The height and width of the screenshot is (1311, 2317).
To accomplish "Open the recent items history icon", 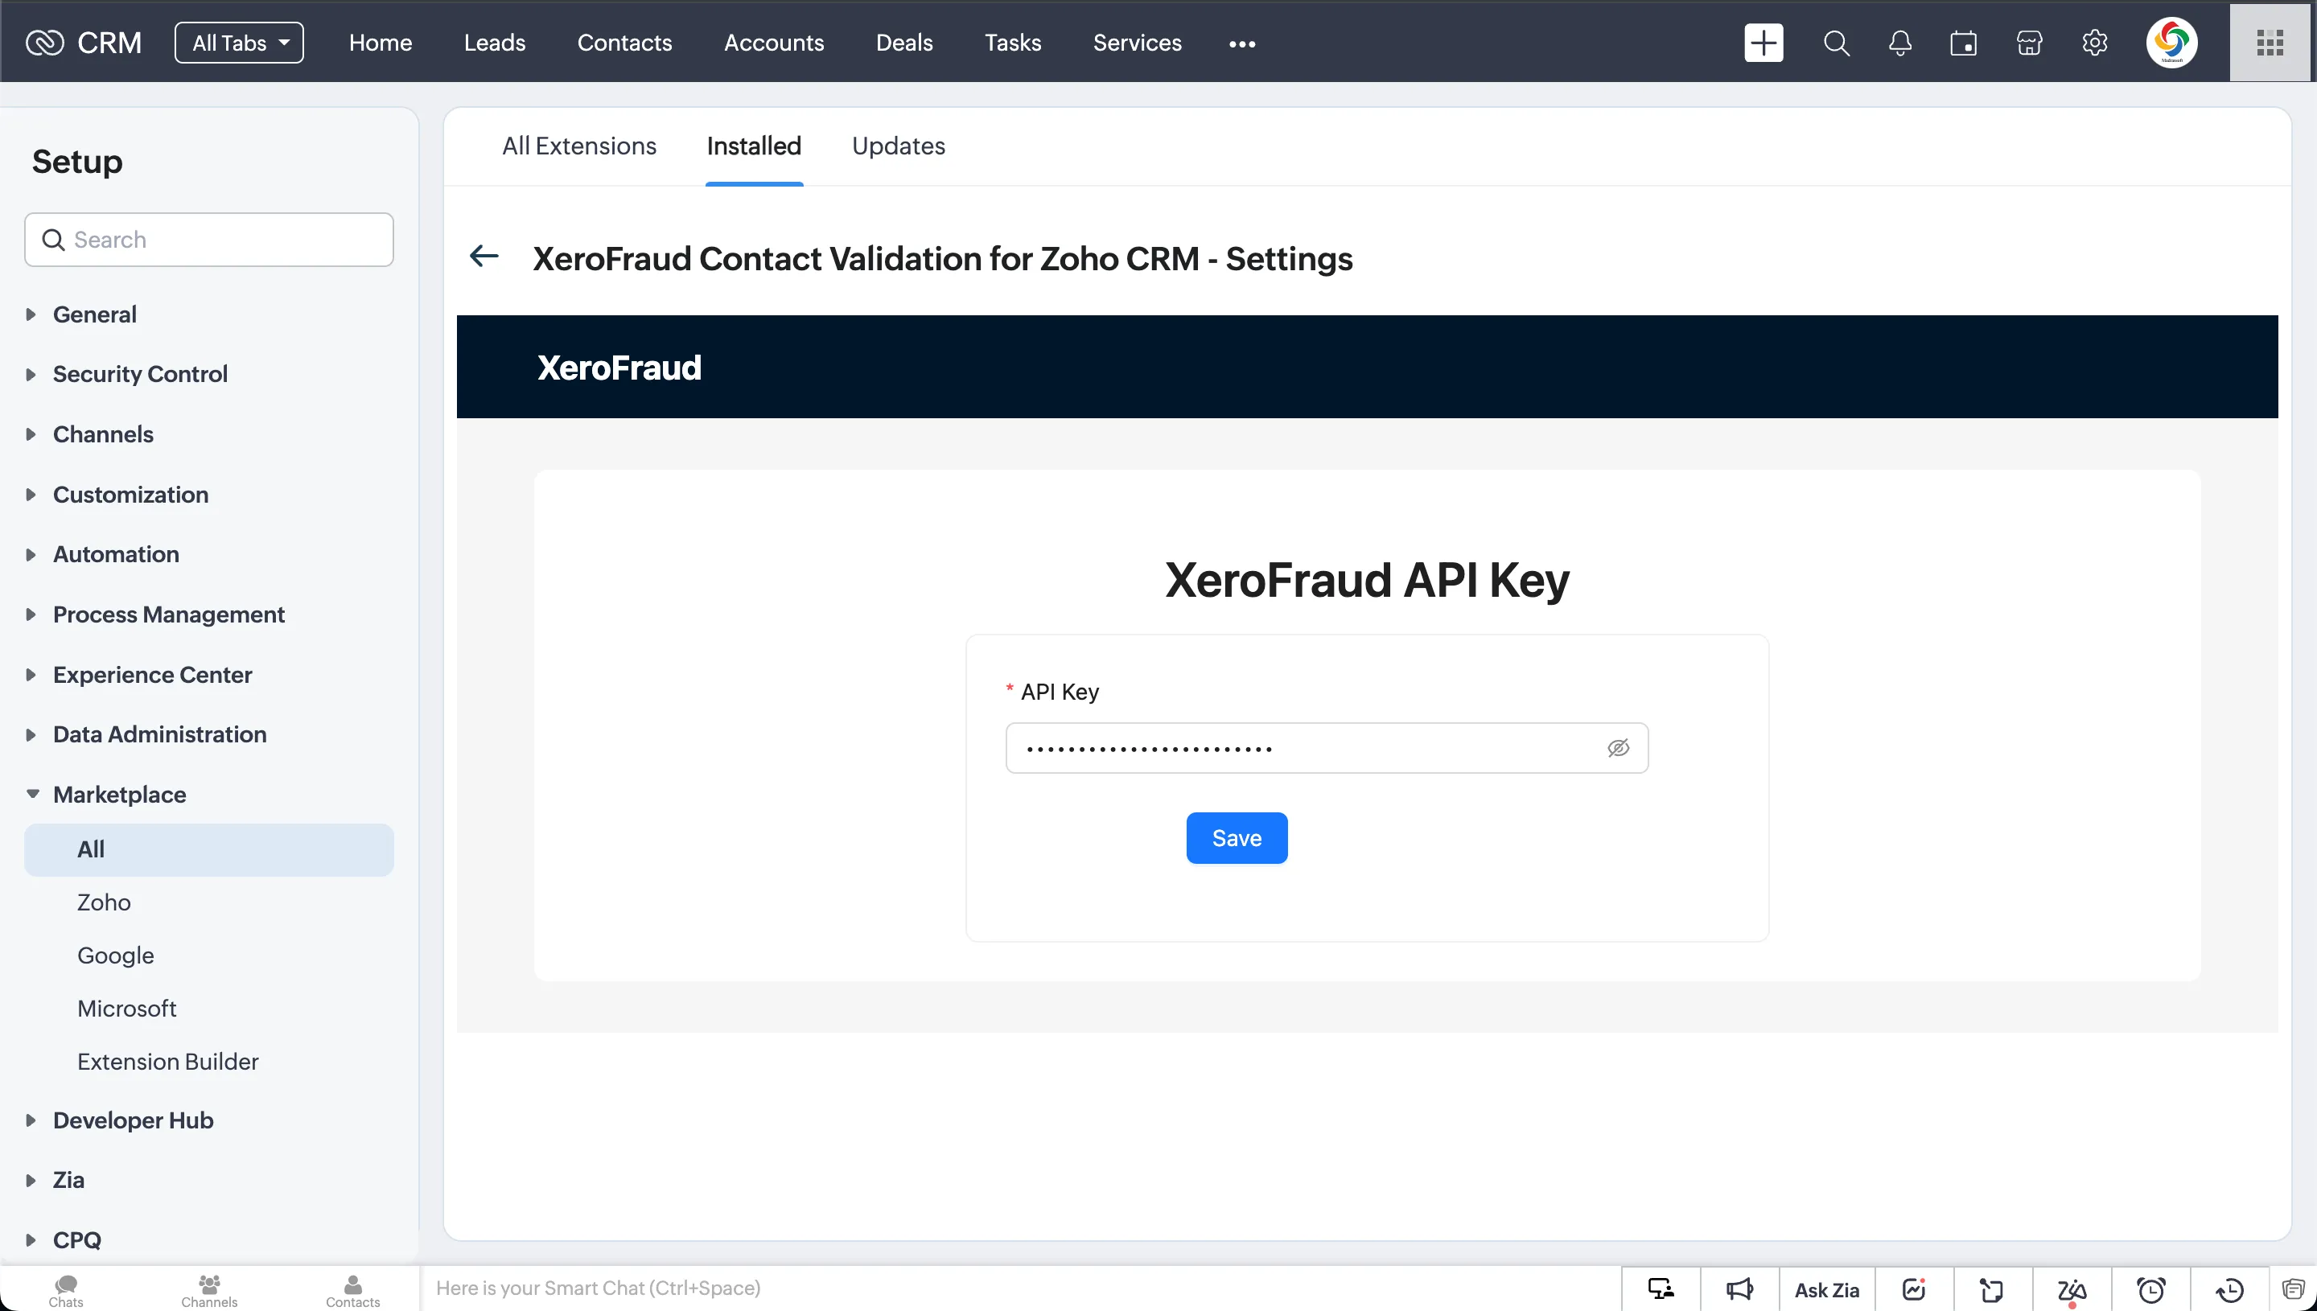I will (2229, 1289).
